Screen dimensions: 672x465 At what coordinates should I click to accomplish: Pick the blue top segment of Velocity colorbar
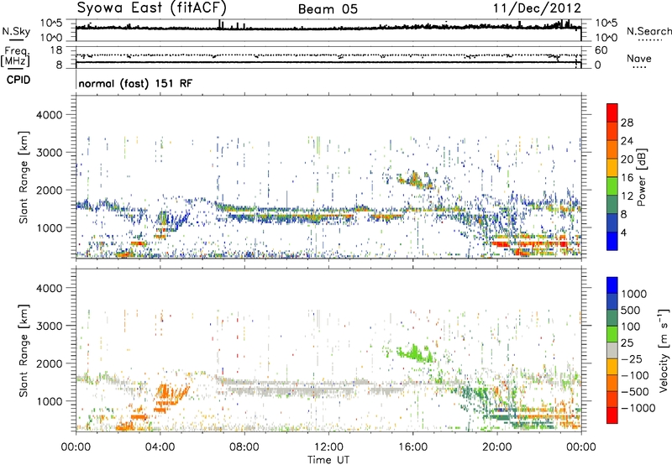pyautogui.click(x=612, y=285)
